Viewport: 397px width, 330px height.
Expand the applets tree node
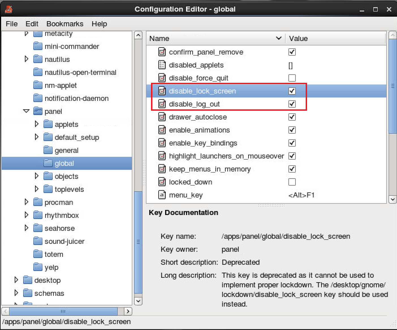tap(36, 124)
